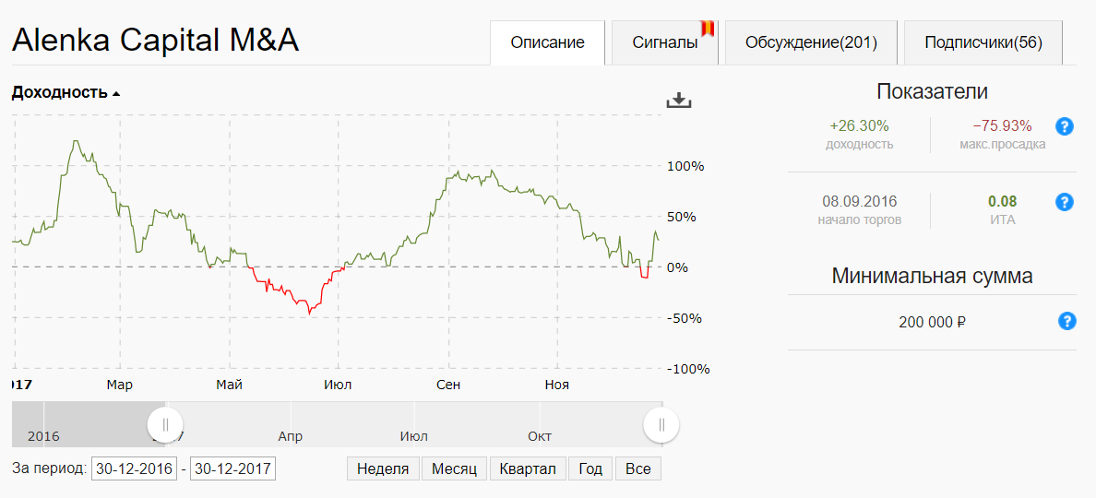Click the 200 000 ₽ minimum sum value

(x=933, y=322)
